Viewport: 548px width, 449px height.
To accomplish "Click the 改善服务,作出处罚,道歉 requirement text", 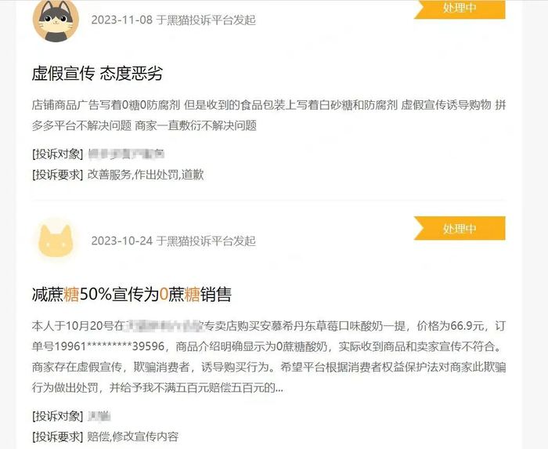I will 145,175.
